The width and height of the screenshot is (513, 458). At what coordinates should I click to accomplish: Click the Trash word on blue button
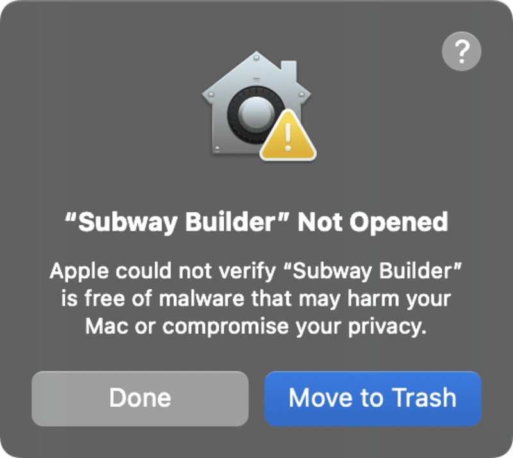point(425,398)
